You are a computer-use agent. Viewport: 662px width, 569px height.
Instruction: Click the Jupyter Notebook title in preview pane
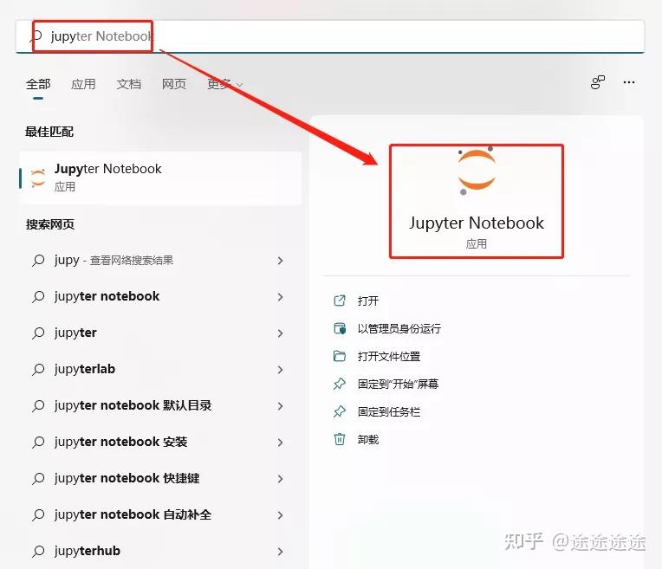[x=477, y=223]
